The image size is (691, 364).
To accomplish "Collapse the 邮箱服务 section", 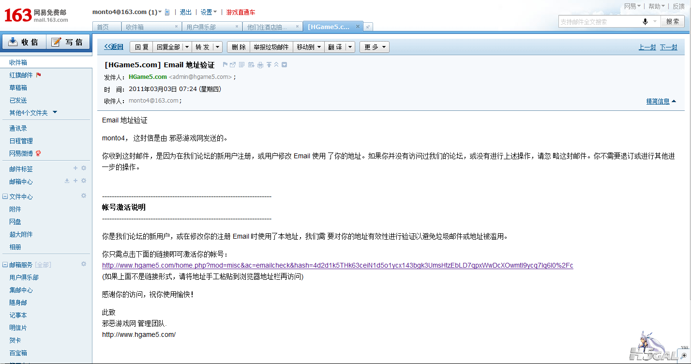I will point(5,265).
